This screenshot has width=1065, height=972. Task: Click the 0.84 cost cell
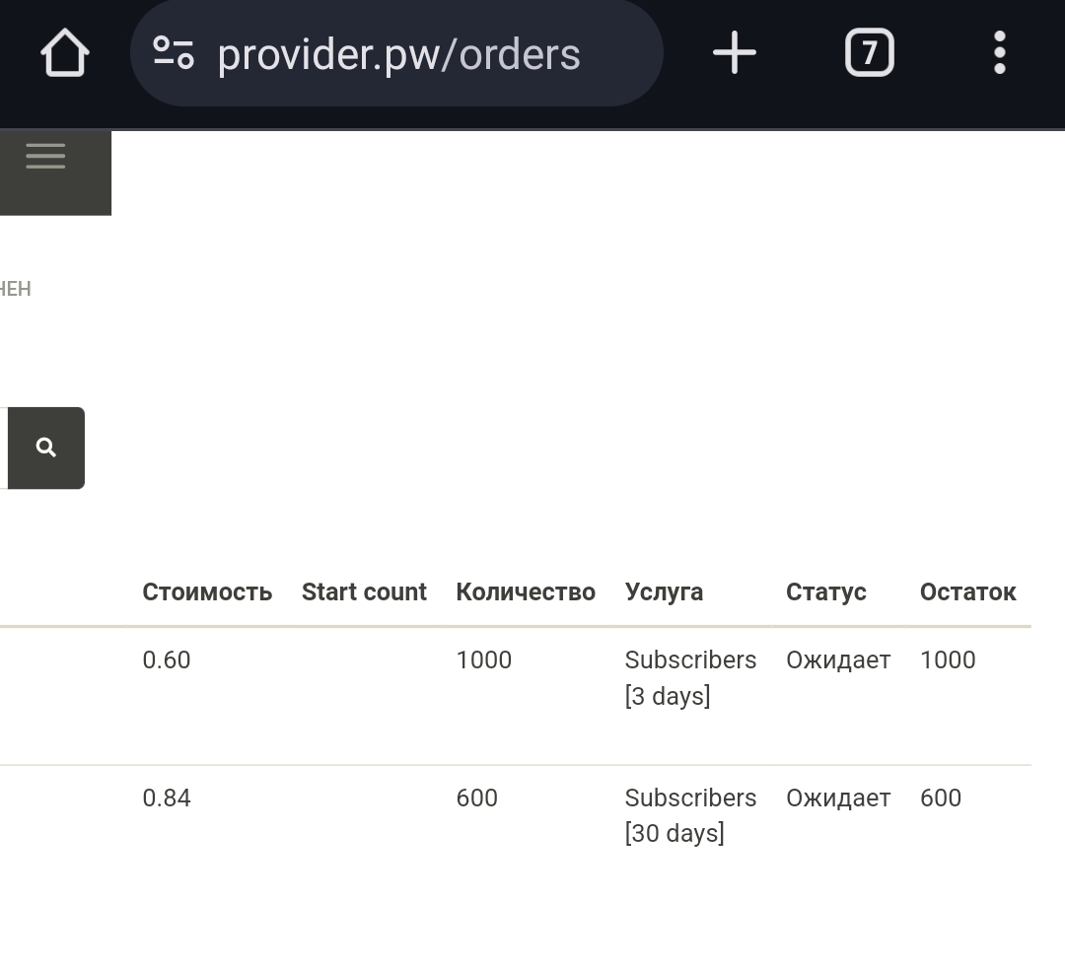pos(167,798)
